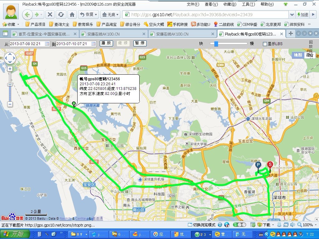Switch to the 首页-位置安全 tab

[x=44, y=34]
